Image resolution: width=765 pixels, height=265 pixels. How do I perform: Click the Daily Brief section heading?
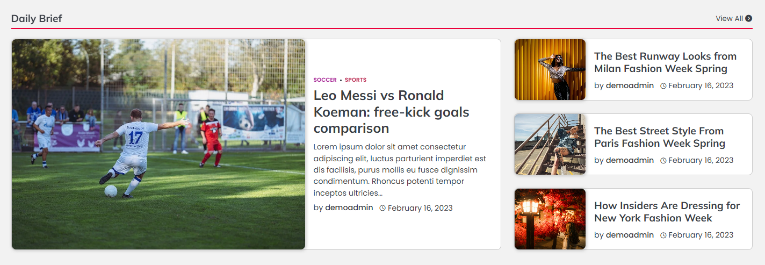37,18
